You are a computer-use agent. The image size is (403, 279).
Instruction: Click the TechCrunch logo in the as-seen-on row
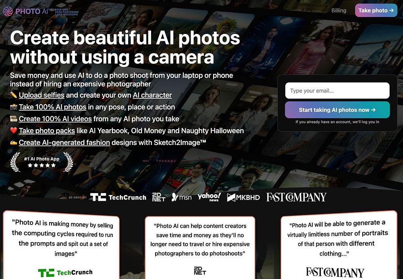point(118,197)
